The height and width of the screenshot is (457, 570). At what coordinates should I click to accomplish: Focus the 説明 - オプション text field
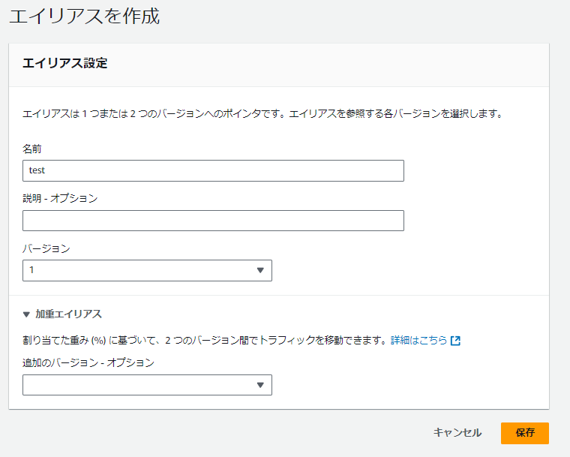point(213,221)
